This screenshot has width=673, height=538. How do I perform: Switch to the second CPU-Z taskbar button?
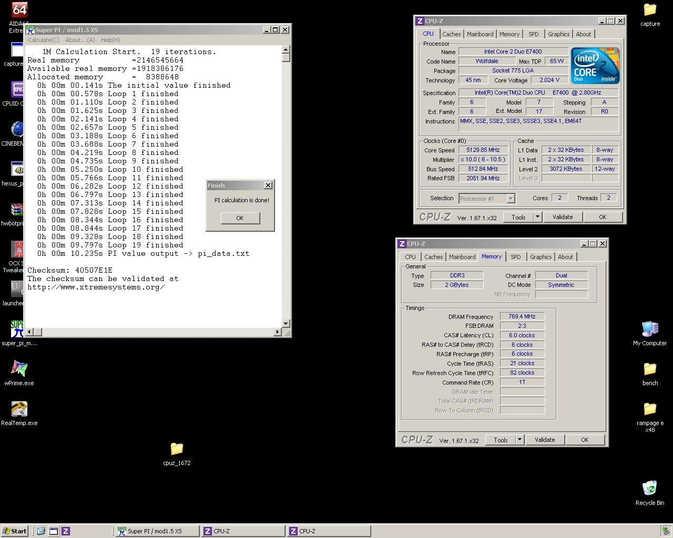pyautogui.click(x=329, y=531)
